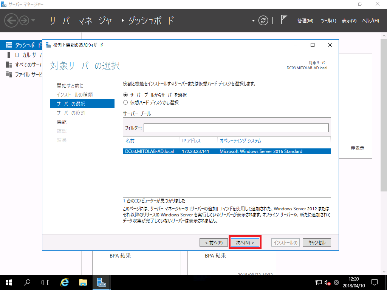Image resolution: width=387 pixels, height=290 pixels.
Task: Open taskbar search magnifier icon
Action: tap(27, 282)
